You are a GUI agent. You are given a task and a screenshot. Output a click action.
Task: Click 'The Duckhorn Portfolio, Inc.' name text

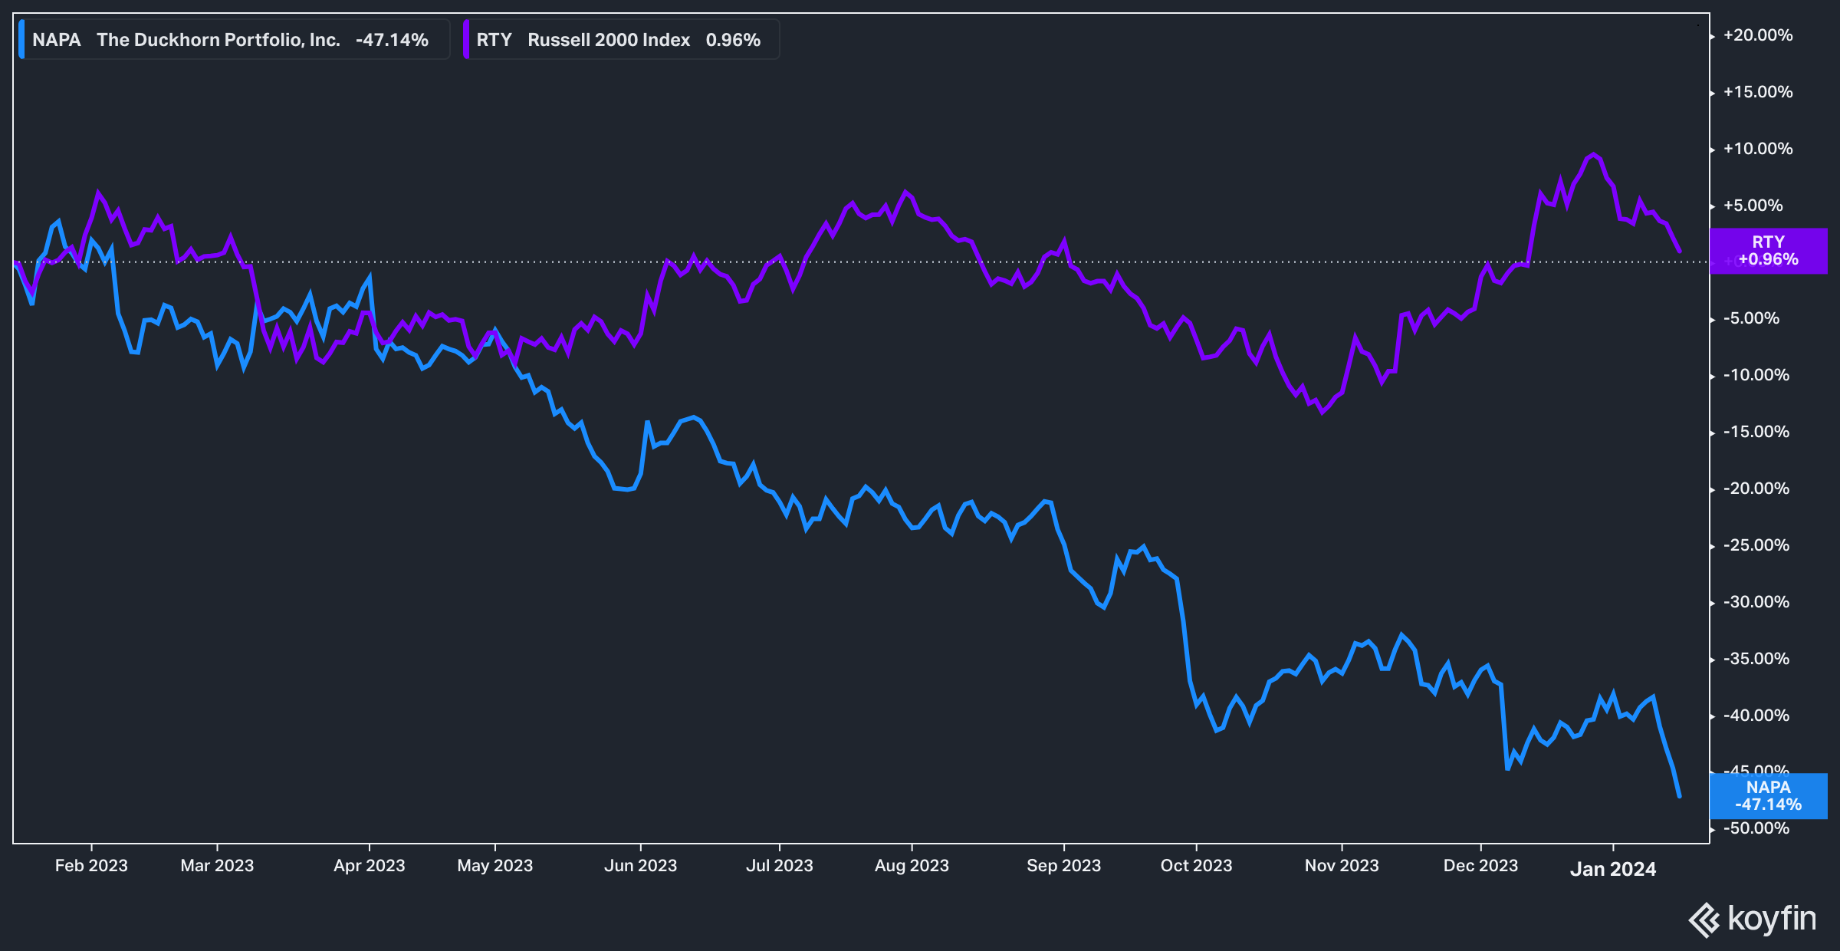[219, 40]
